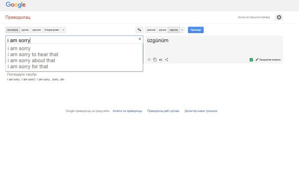
Task: Select српски as target language
Action: [151, 30]
